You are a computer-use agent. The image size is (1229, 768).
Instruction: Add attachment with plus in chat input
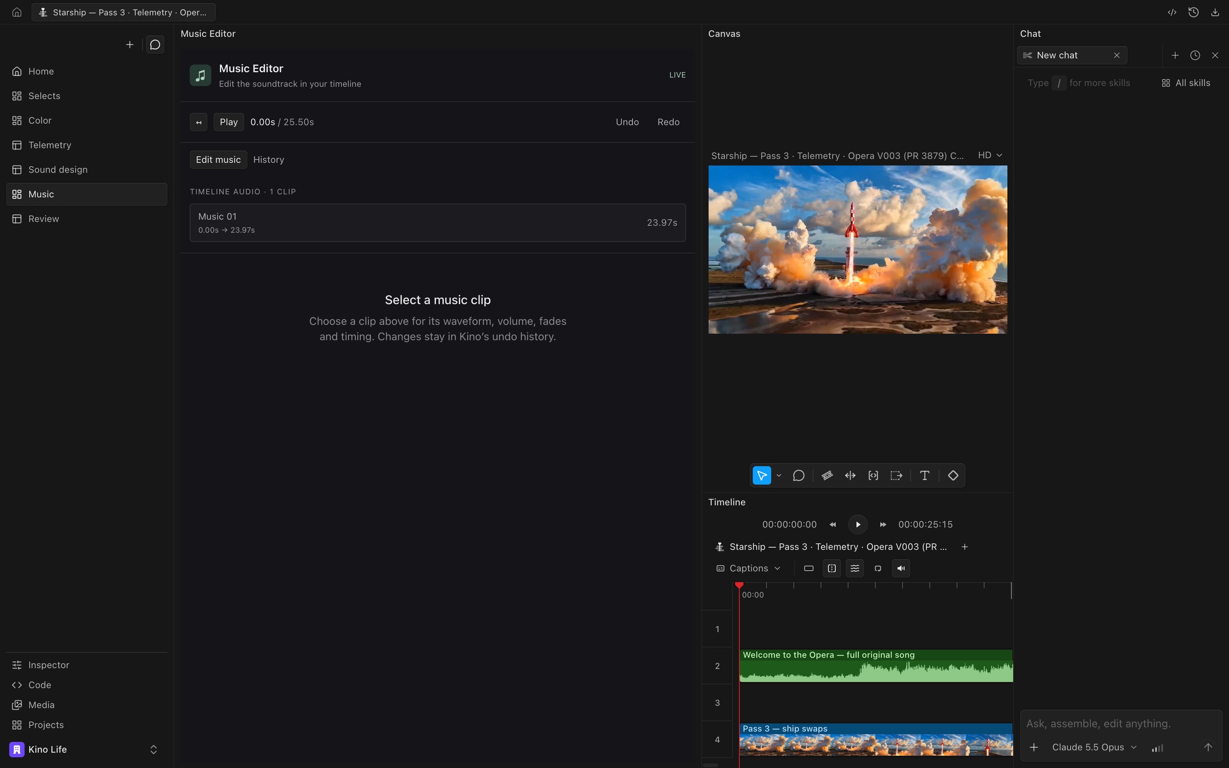[x=1034, y=748]
